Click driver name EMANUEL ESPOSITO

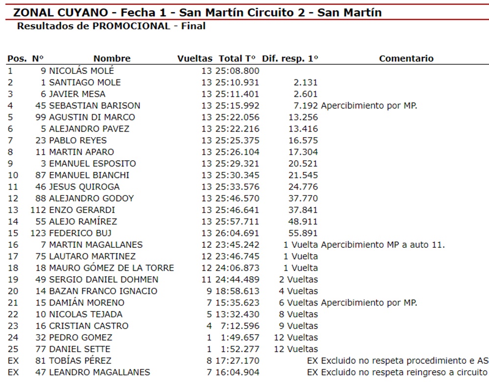[x=93, y=164]
